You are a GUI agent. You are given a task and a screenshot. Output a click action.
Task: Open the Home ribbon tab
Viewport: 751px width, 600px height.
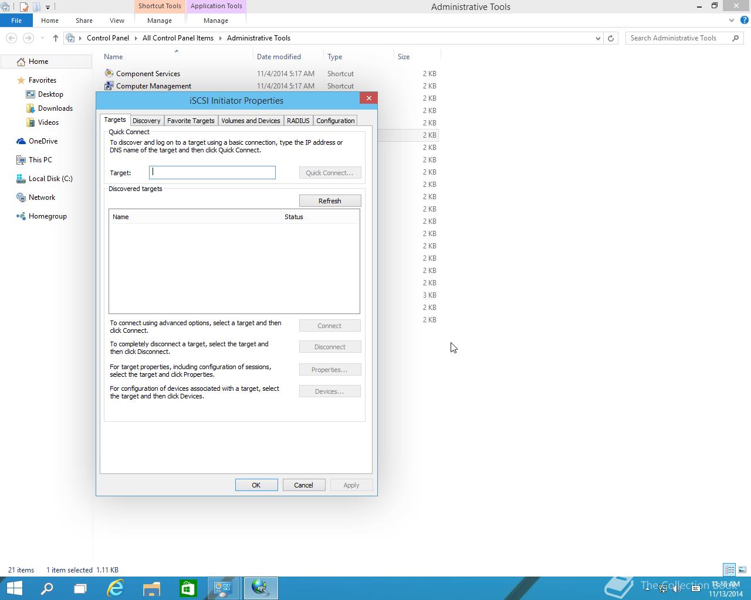coord(50,21)
